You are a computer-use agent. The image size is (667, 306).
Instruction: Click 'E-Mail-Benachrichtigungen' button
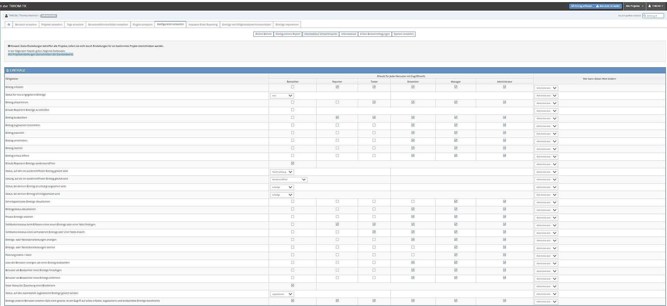(375, 34)
